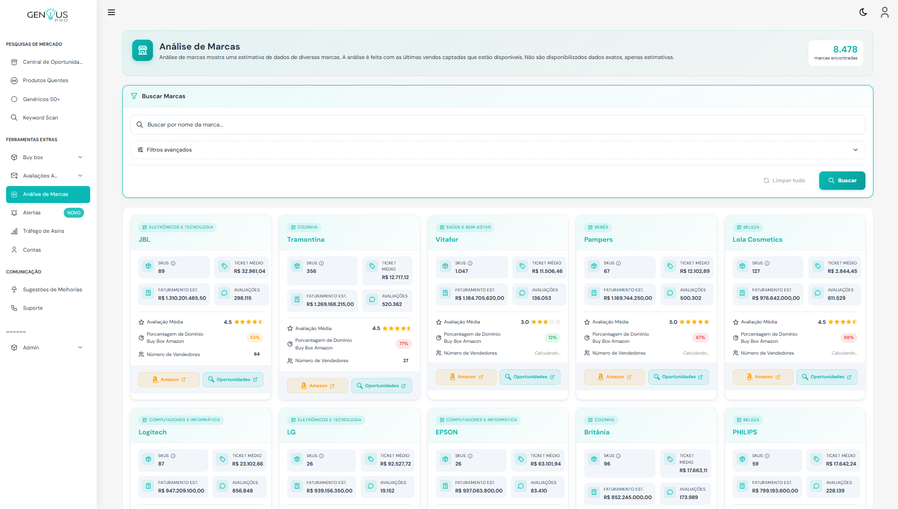Open the user profile icon
Viewport: 898px width, 509px height.
[884, 12]
